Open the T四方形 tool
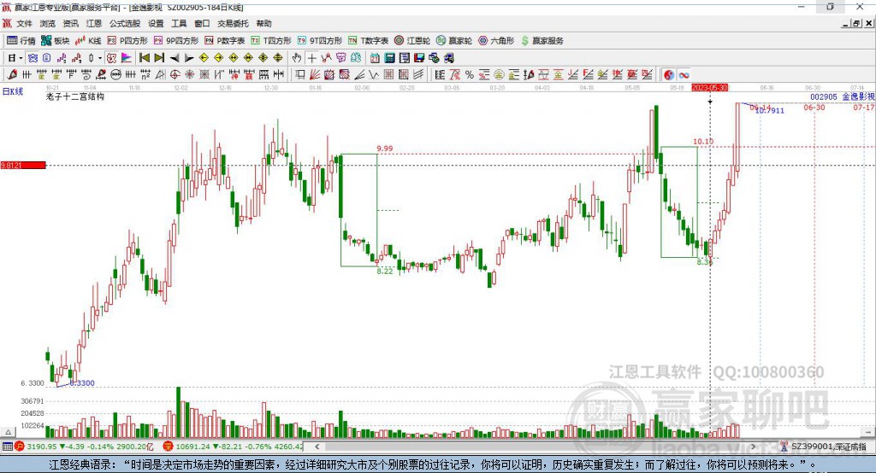This screenshot has width=876, height=473. (271, 41)
